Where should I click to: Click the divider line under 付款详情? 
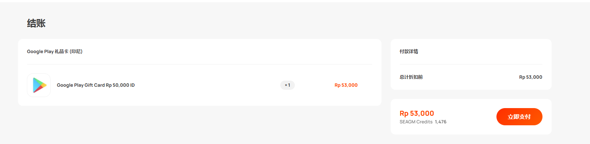pyautogui.click(x=471, y=64)
